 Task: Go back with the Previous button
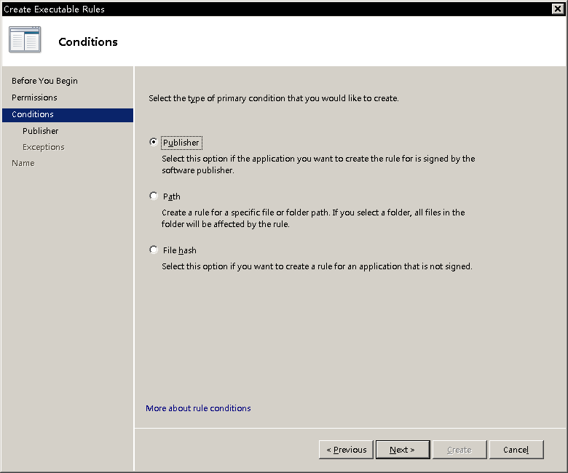[x=346, y=450]
